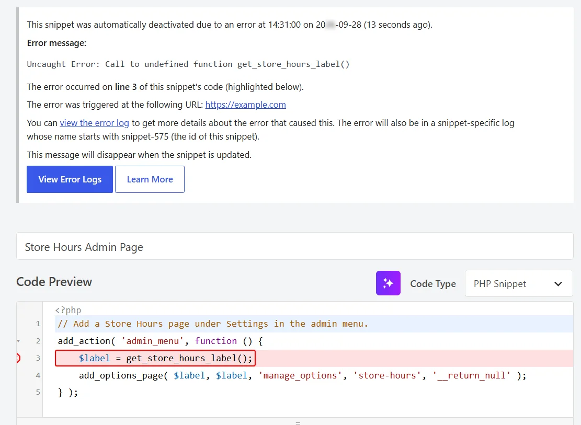Screen dimensions: 581x425
Task: Click the Code Preview heading
Action: pos(54,282)
